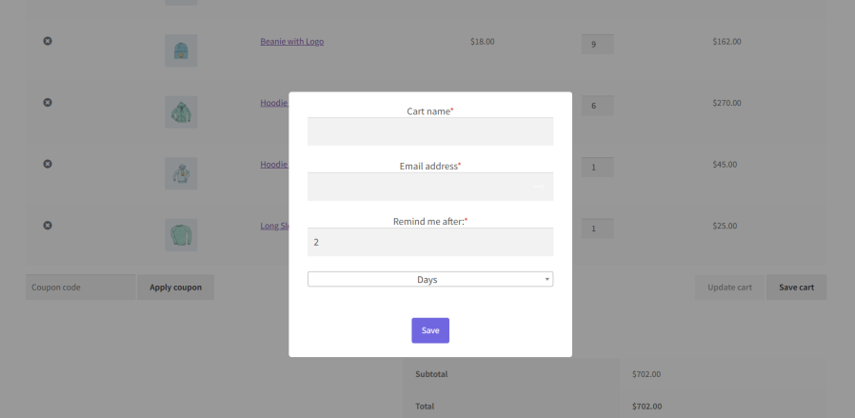The height and width of the screenshot is (418, 855).
Task: Focus the Email address field
Action: pyautogui.click(x=429, y=187)
